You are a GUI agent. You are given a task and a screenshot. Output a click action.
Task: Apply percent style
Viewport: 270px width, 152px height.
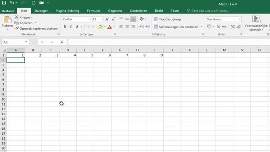coord(219,27)
